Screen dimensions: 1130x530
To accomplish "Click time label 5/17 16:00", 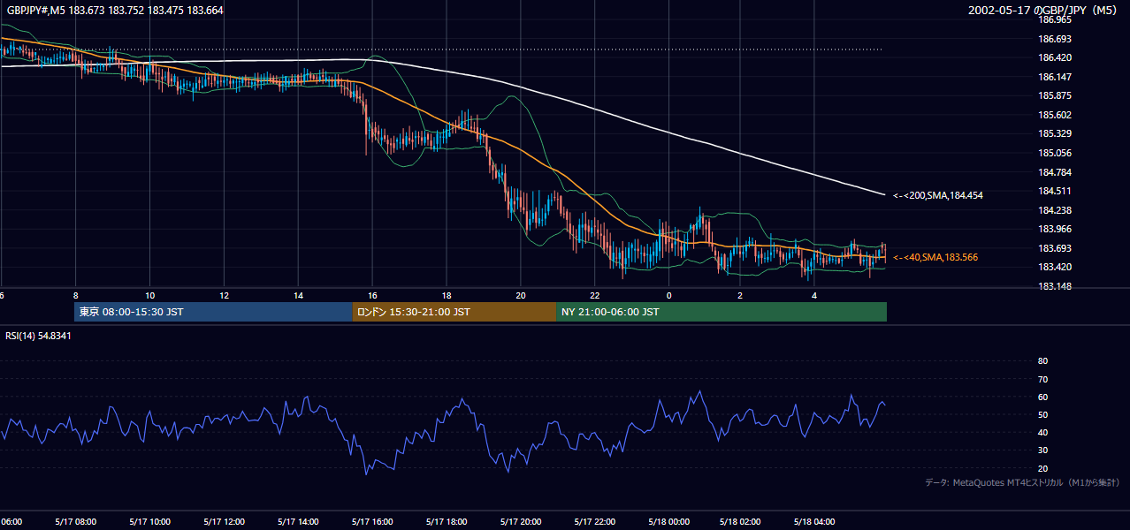I will click(371, 521).
